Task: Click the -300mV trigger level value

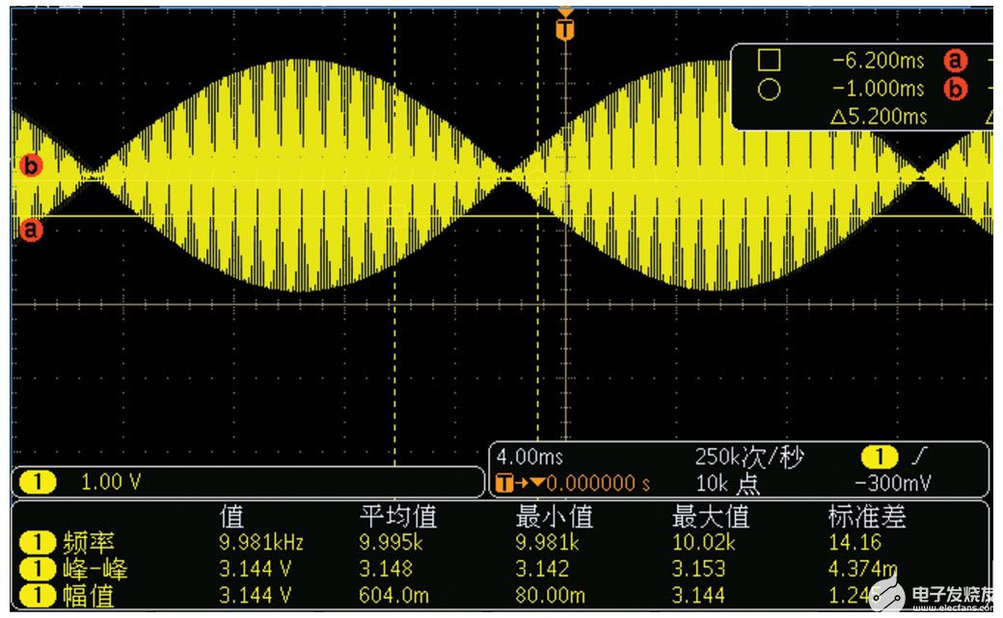Action: pyautogui.click(x=893, y=483)
